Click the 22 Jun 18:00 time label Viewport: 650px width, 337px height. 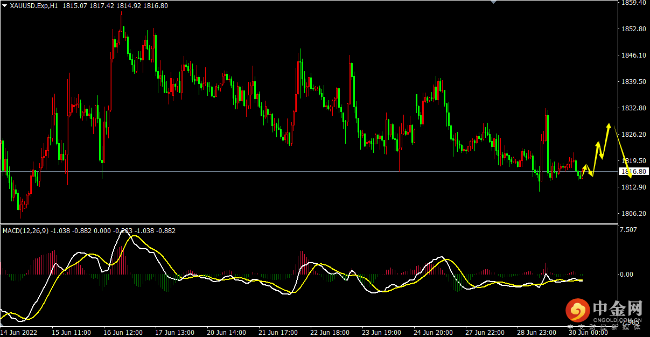click(x=330, y=332)
